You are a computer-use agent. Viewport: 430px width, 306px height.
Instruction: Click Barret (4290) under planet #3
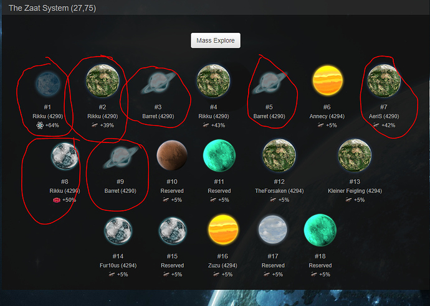[158, 116]
